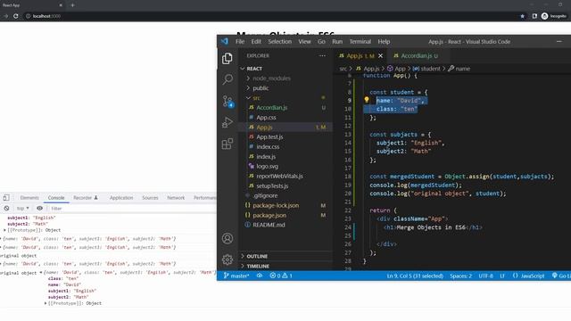Switch to DevTools Recorder tab
Viewport: 571px width, 321px height.
[x=86, y=198]
